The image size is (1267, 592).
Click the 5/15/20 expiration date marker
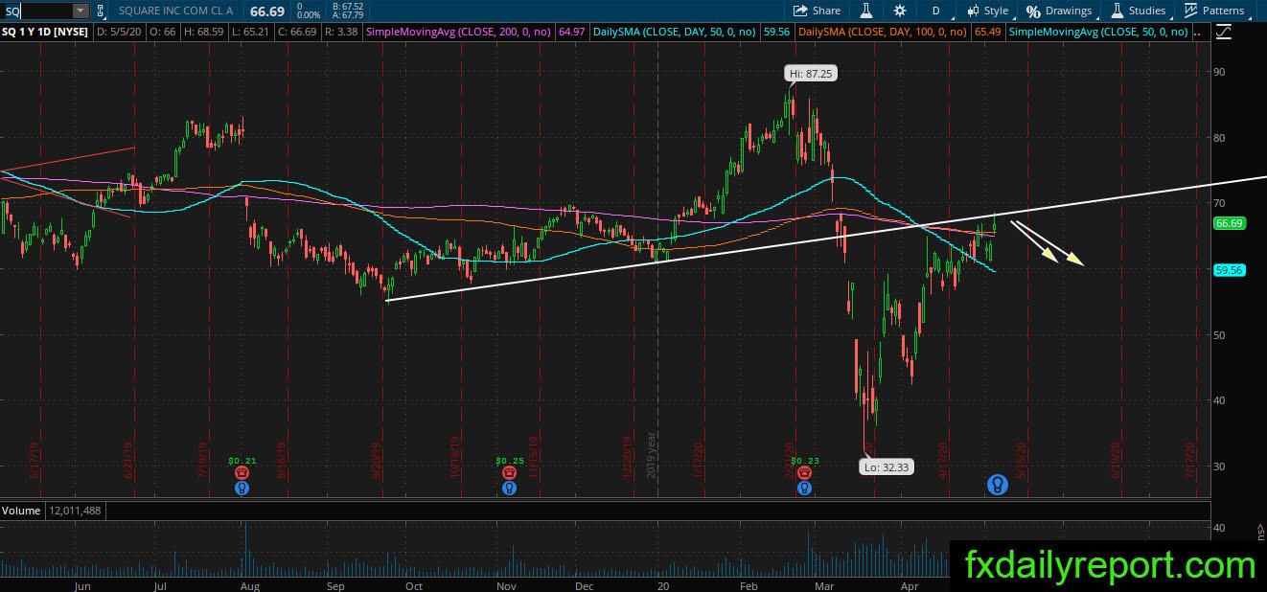(1023, 459)
